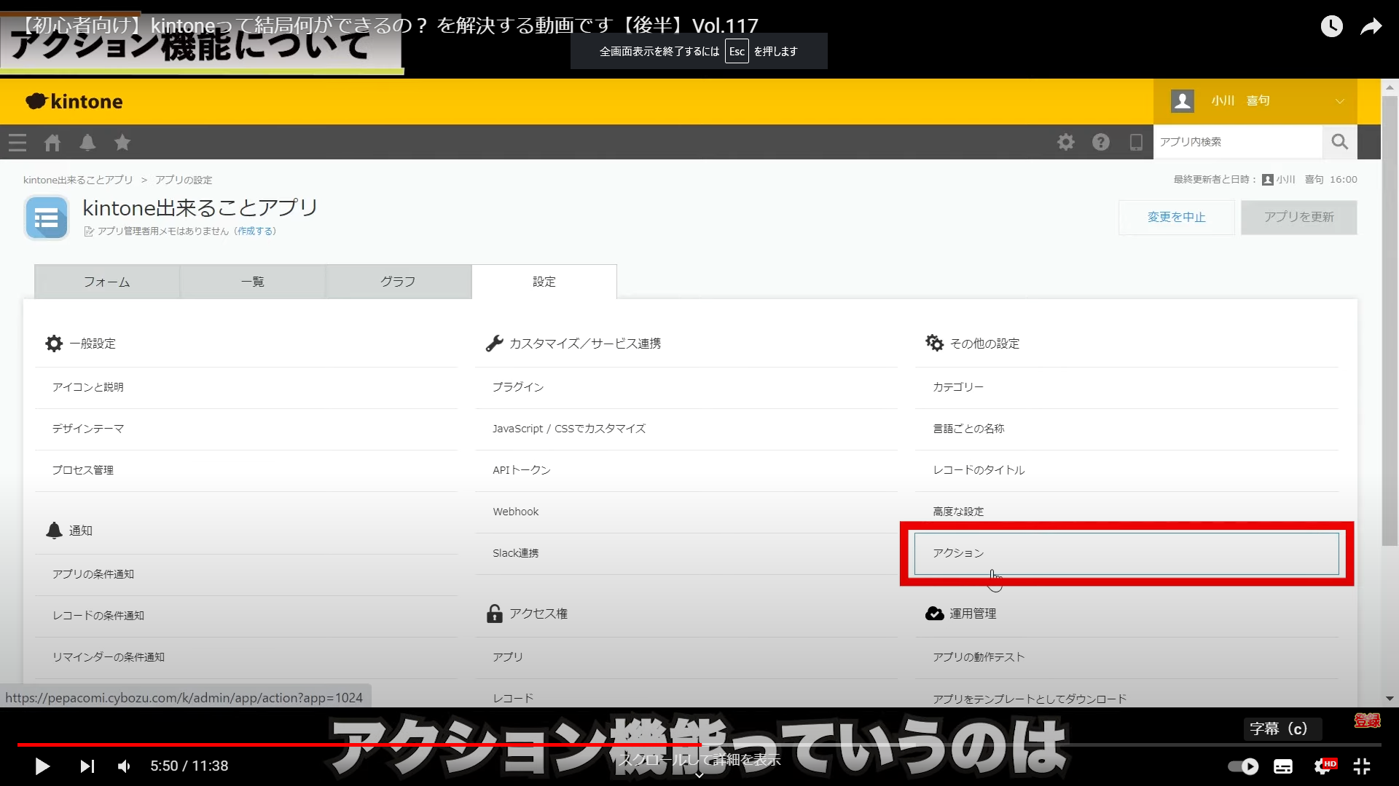Toggle the autoplay switch

click(1243, 766)
